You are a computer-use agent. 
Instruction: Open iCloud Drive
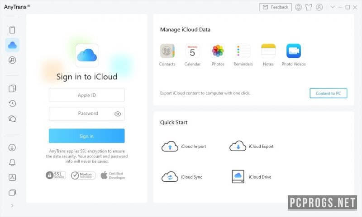[251, 177]
